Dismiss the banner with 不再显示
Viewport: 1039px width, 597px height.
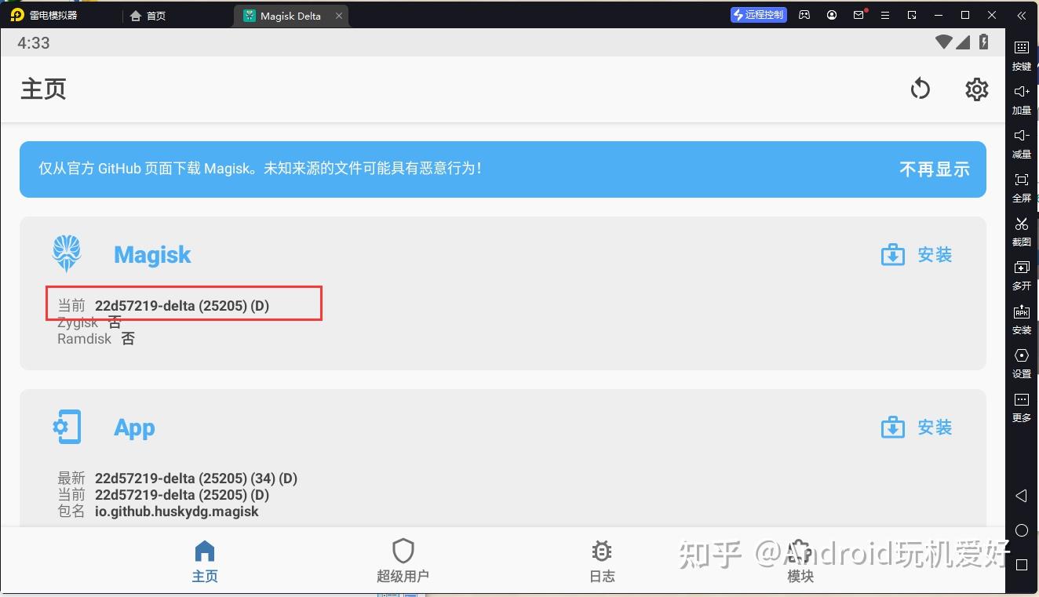[x=935, y=169]
